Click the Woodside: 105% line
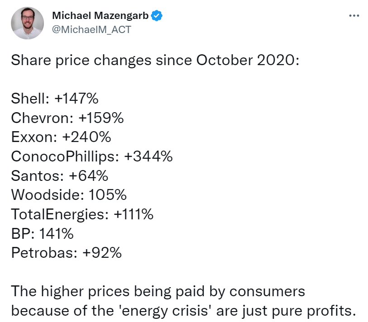368x322 pixels. click(x=69, y=195)
